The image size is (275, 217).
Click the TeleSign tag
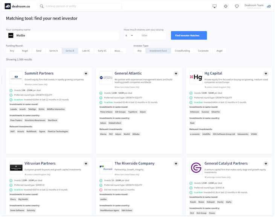tap(32, 109)
